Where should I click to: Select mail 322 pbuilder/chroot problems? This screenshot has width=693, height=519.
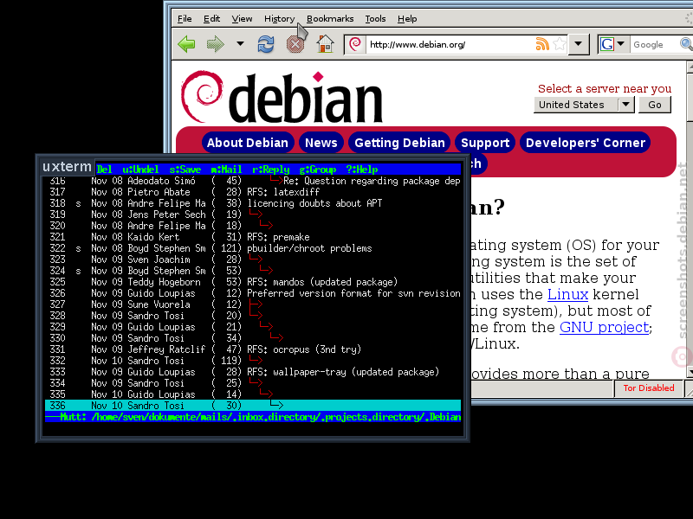click(x=253, y=248)
